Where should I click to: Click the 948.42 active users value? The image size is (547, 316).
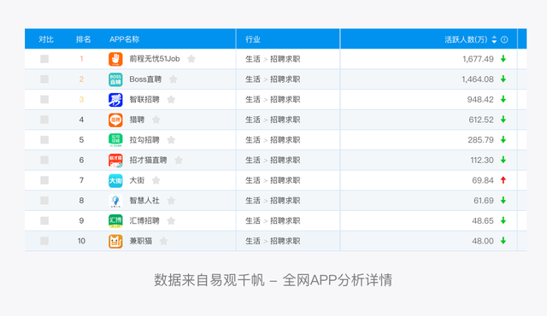click(480, 99)
